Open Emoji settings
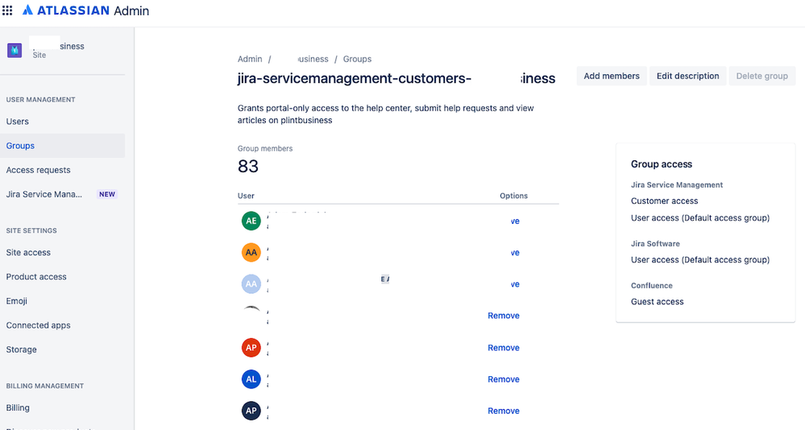The image size is (805, 430). click(62, 300)
